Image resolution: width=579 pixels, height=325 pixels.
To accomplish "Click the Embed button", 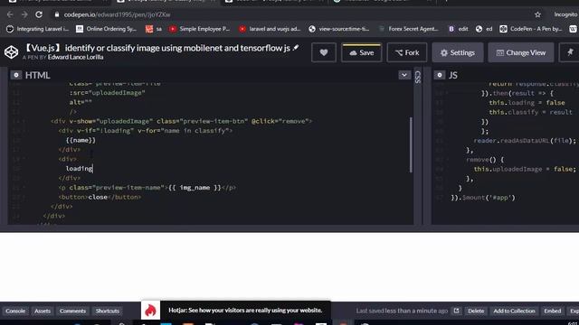I will [553, 311].
